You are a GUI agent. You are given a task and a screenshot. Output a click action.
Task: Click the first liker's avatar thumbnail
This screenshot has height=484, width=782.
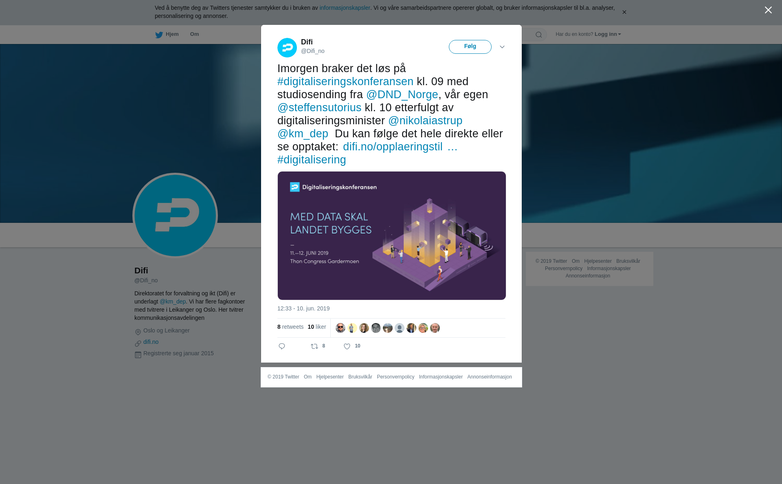point(340,328)
